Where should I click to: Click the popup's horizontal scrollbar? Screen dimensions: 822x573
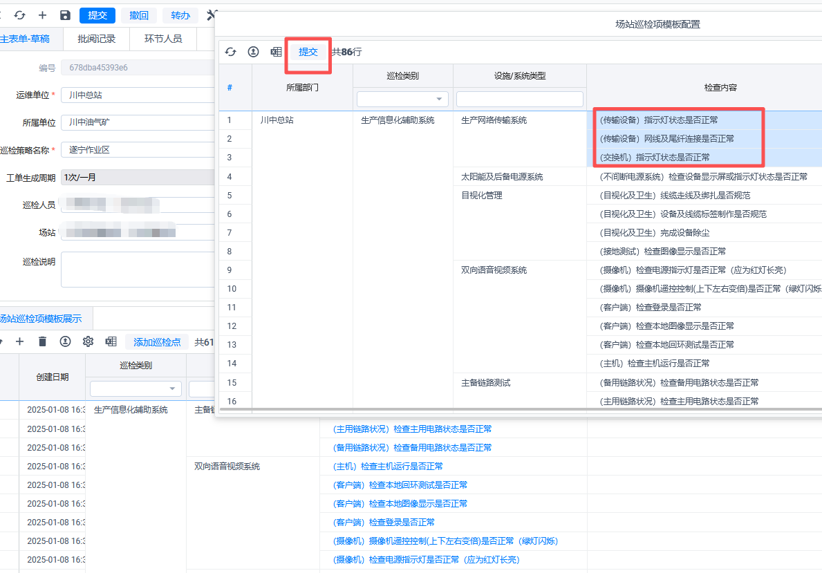pyautogui.click(x=519, y=410)
